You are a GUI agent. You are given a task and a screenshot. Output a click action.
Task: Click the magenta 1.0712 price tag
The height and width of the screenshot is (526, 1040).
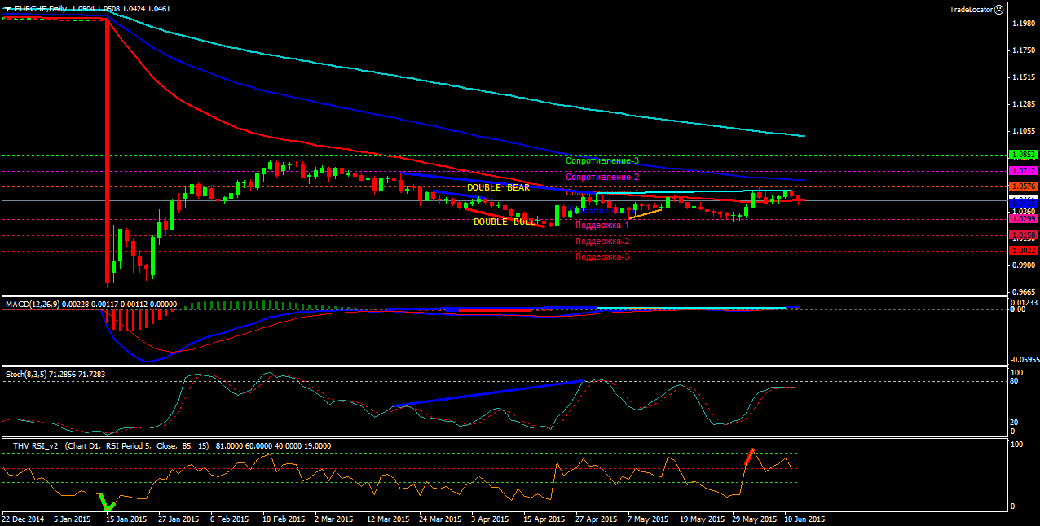click(1023, 171)
